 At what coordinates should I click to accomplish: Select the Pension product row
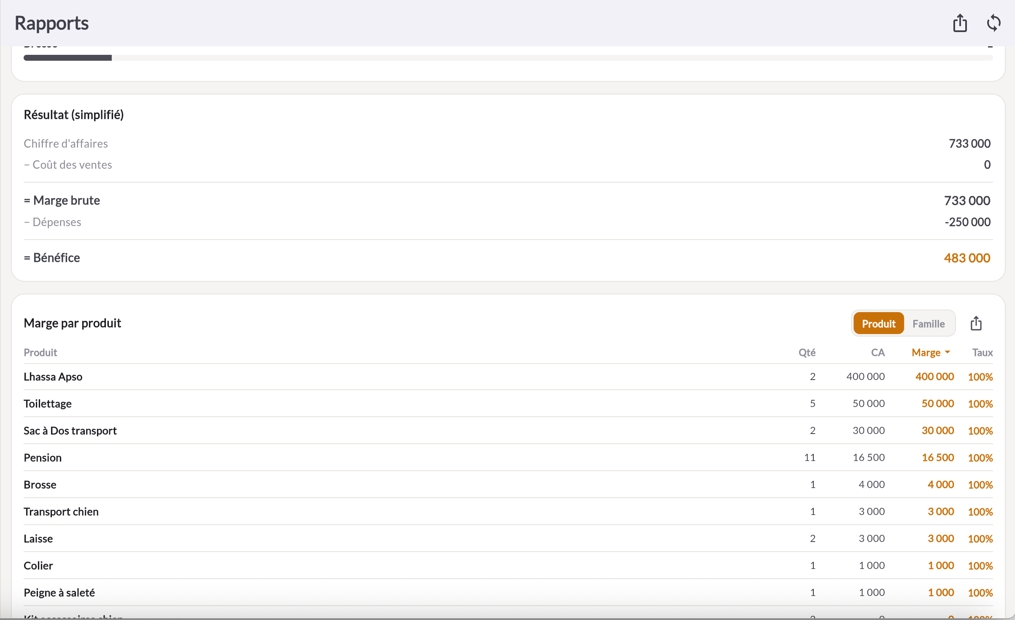[508, 458]
